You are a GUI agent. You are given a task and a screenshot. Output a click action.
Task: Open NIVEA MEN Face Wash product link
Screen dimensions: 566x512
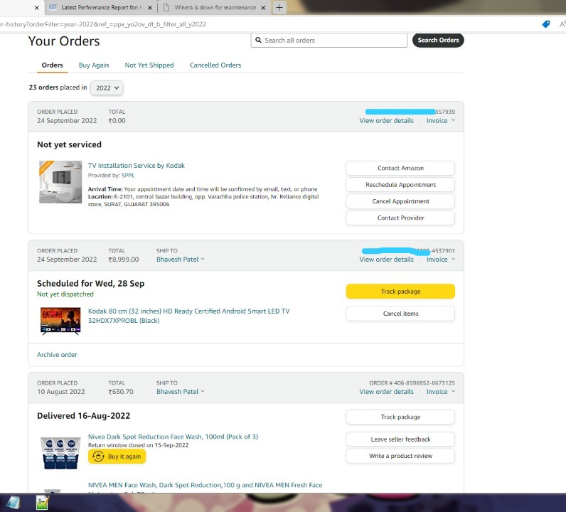(x=205, y=485)
